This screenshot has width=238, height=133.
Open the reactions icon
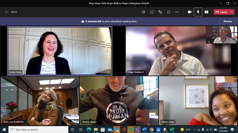tap(160, 12)
